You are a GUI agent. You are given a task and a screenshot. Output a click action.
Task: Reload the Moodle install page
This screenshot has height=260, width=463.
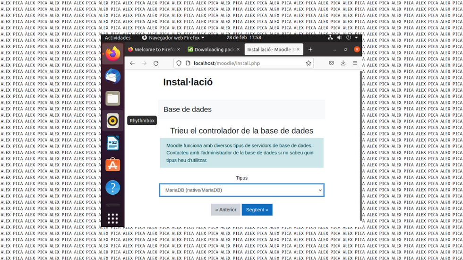pos(156,63)
